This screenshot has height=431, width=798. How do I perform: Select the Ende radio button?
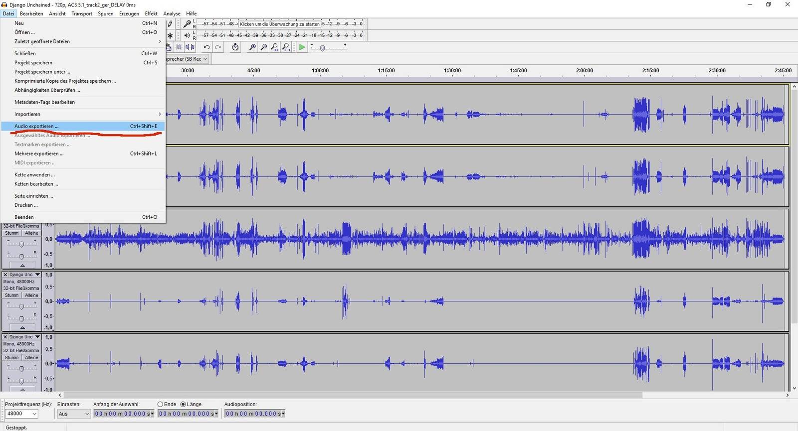pyautogui.click(x=160, y=404)
